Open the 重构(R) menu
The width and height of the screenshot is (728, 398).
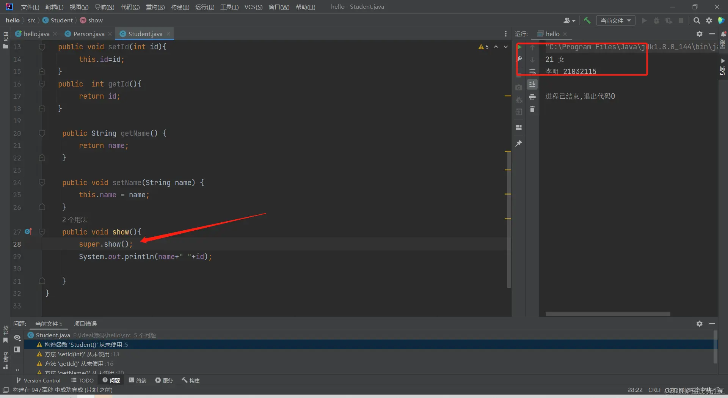point(155,7)
